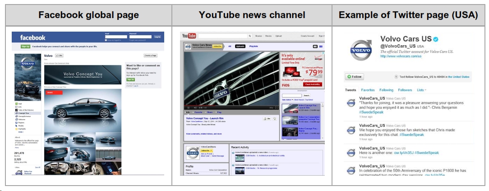489x191 pixels.
Task: Select the Uploads tab on YouTube channel
Action: (240, 46)
